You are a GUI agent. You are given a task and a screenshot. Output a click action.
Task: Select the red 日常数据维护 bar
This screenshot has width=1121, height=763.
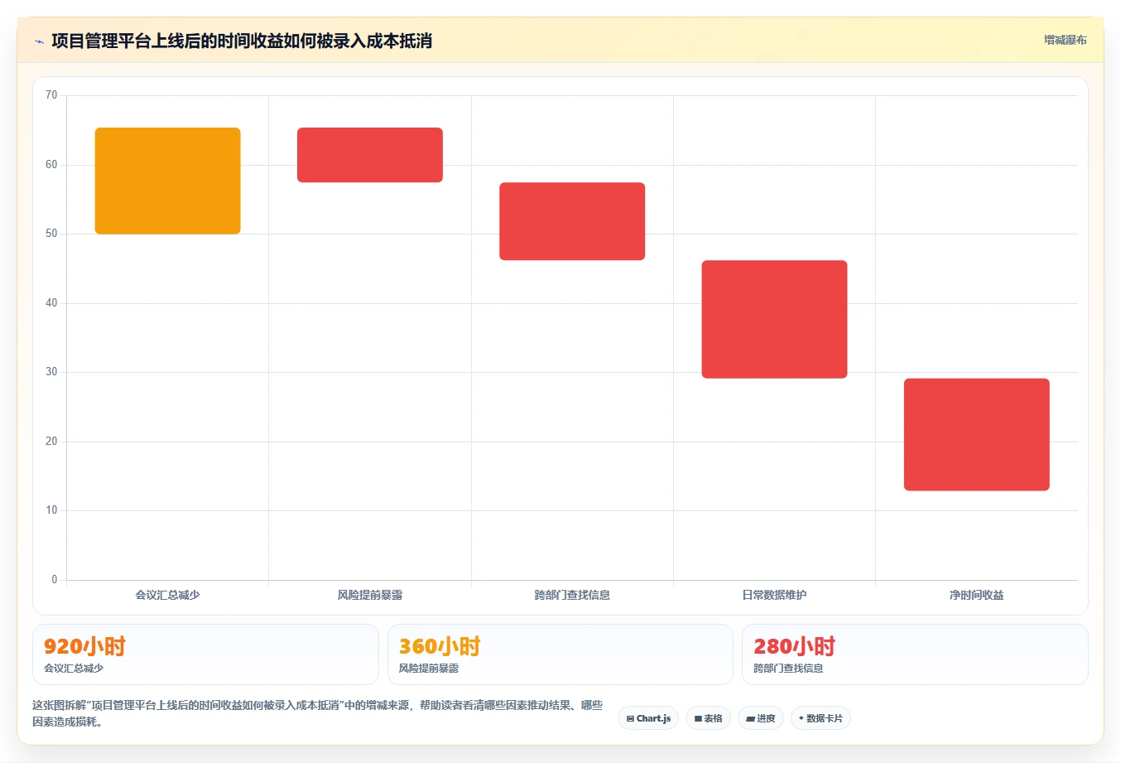pos(774,319)
